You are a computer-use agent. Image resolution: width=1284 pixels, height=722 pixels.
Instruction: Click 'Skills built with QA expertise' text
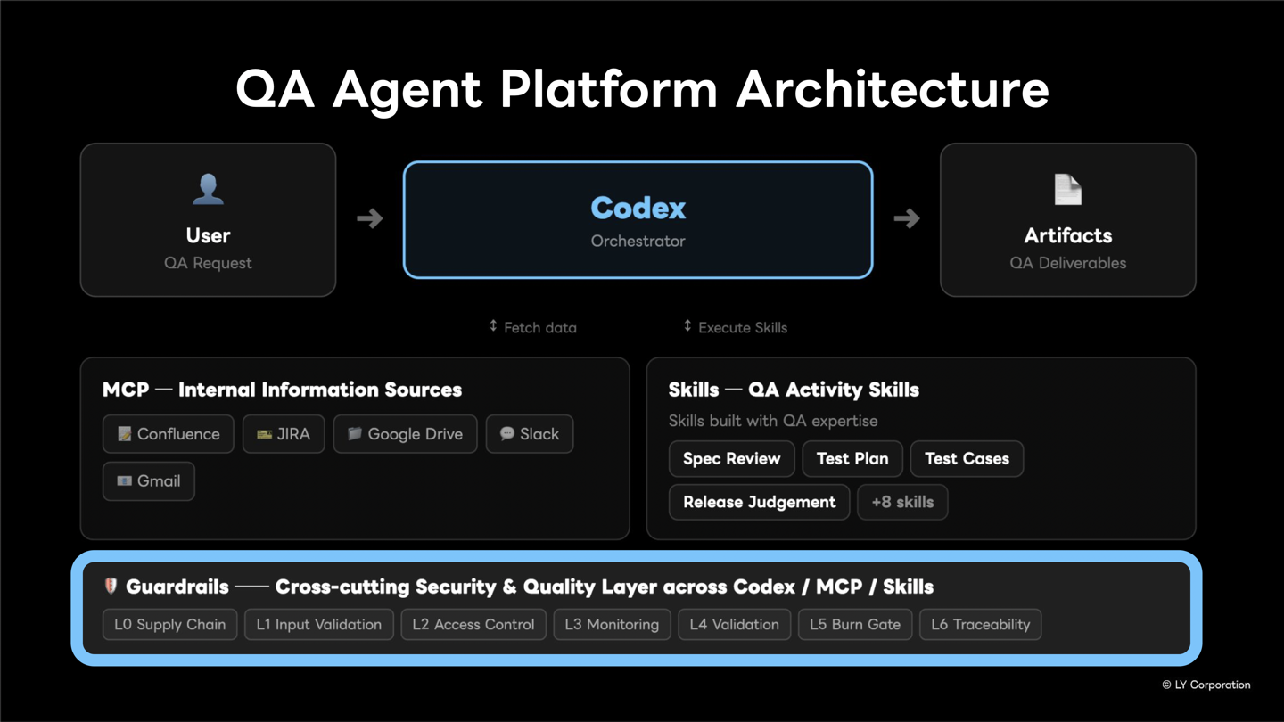[773, 421]
